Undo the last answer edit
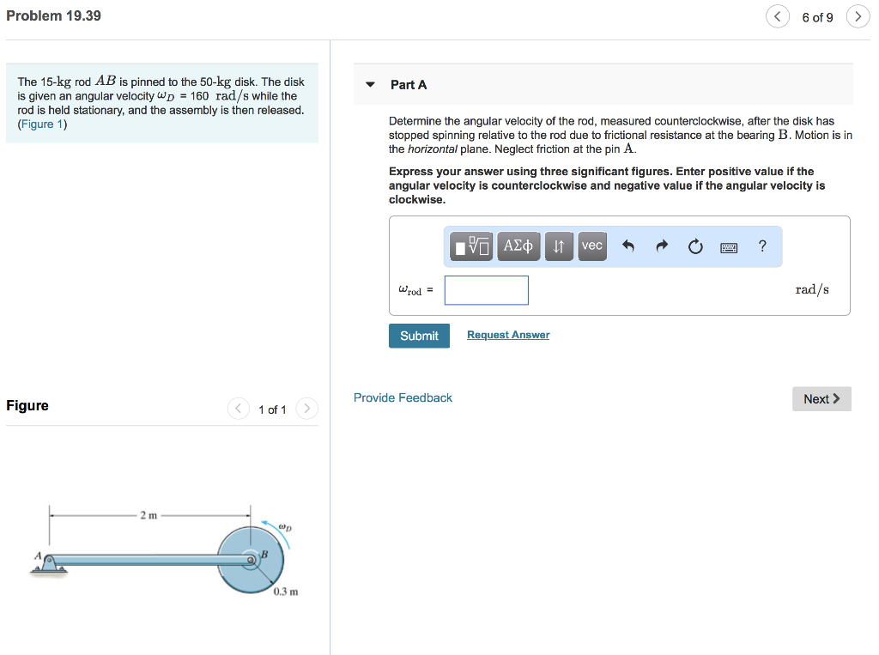The height and width of the screenshot is (655, 879). click(626, 246)
